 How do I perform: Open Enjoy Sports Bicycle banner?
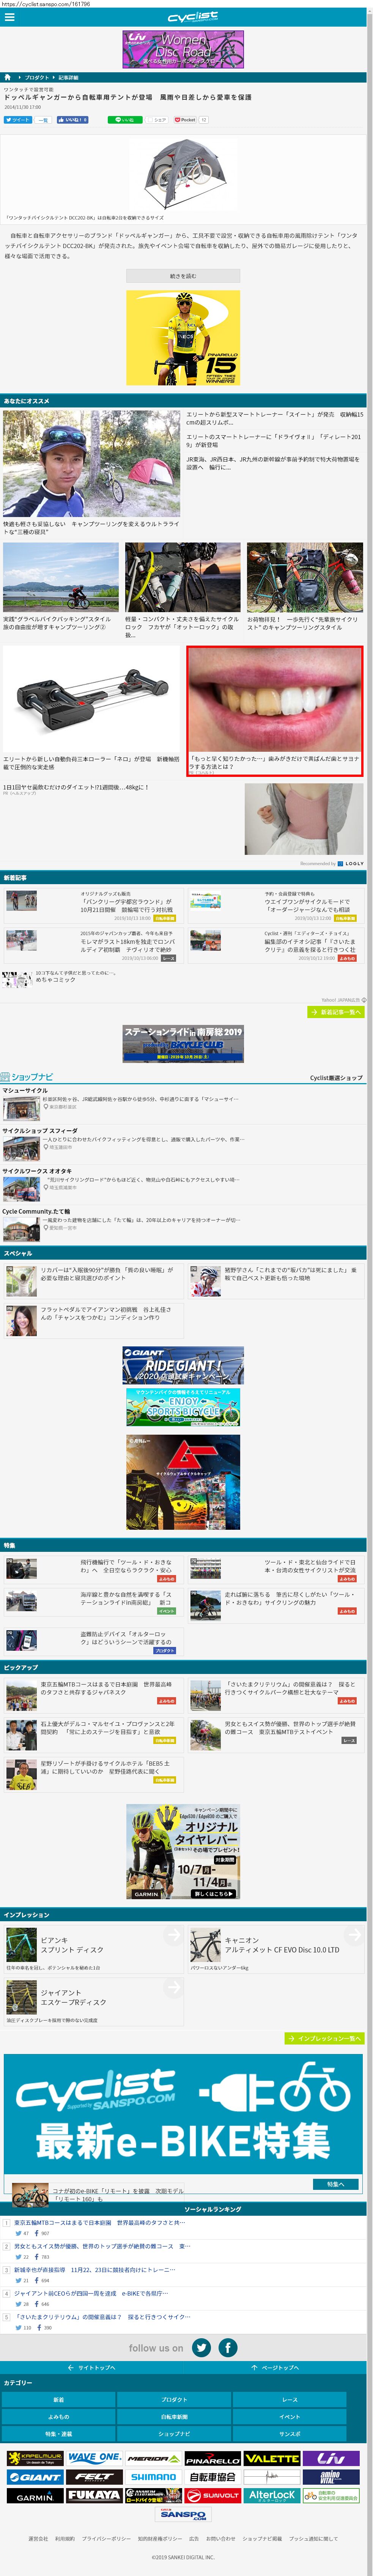[x=184, y=1407]
